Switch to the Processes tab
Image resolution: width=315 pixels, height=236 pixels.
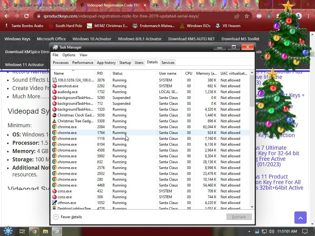[x=61, y=63]
